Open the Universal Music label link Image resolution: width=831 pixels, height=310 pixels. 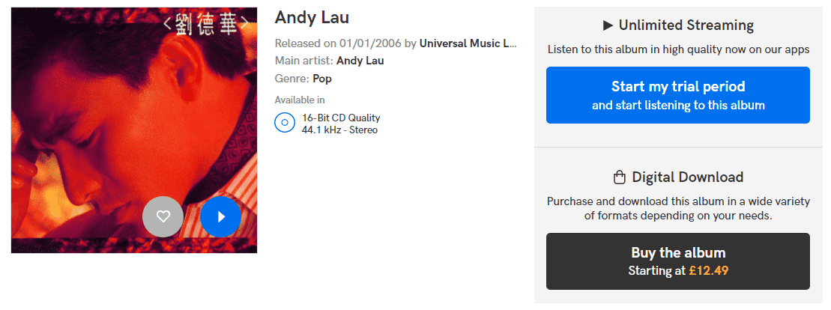[x=468, y=43]
